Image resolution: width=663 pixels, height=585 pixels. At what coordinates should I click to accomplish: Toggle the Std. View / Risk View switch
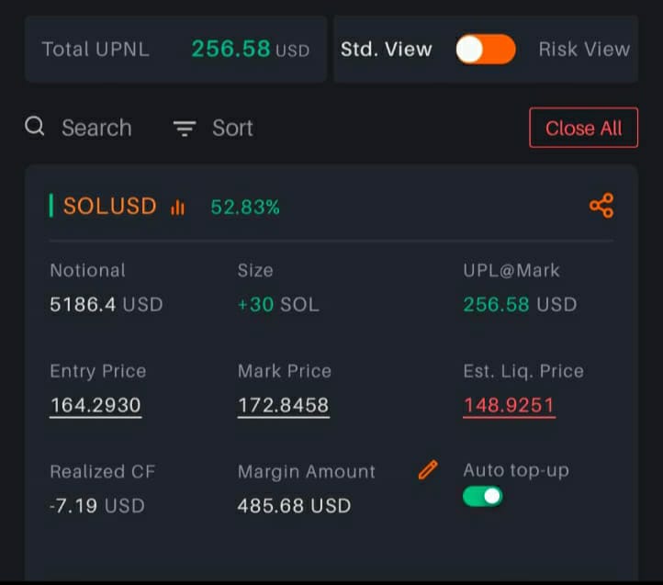[x=486, y=50]
